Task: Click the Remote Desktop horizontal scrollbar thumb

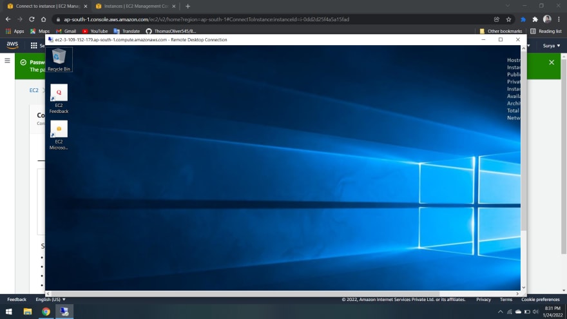Action: point(246,294)
